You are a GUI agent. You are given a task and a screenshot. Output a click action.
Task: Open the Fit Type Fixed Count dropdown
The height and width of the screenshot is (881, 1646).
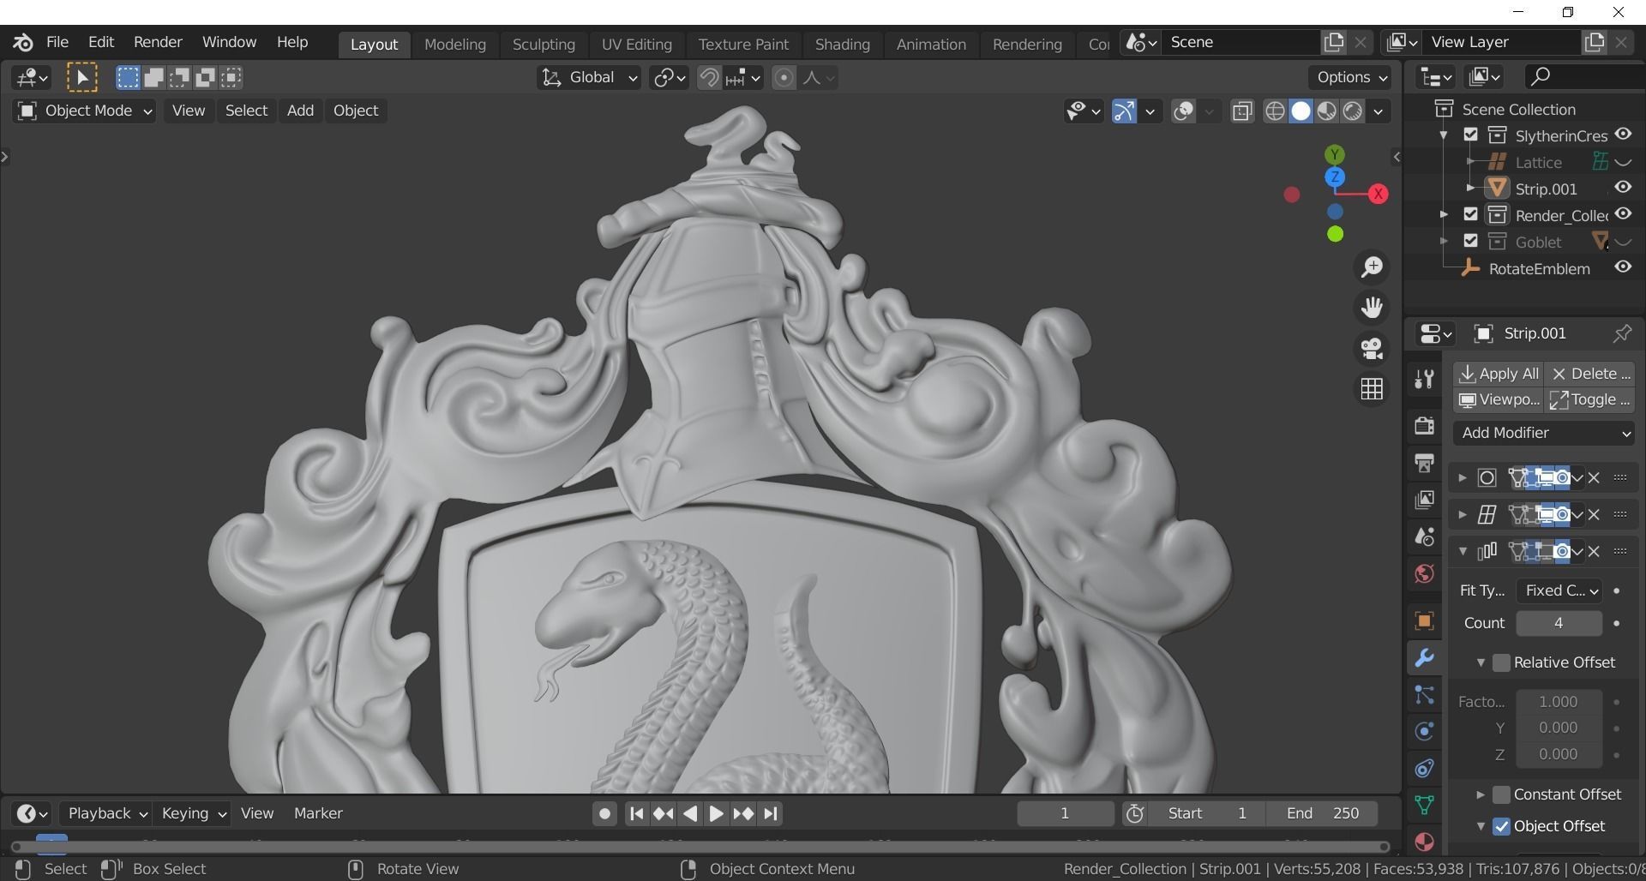click(1559, 590)
